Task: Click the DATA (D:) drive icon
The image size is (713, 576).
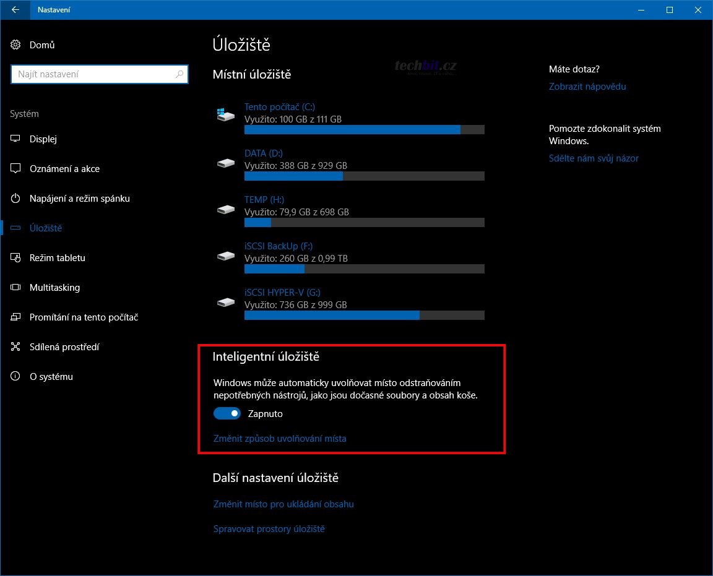Action: tap(225, 163)
